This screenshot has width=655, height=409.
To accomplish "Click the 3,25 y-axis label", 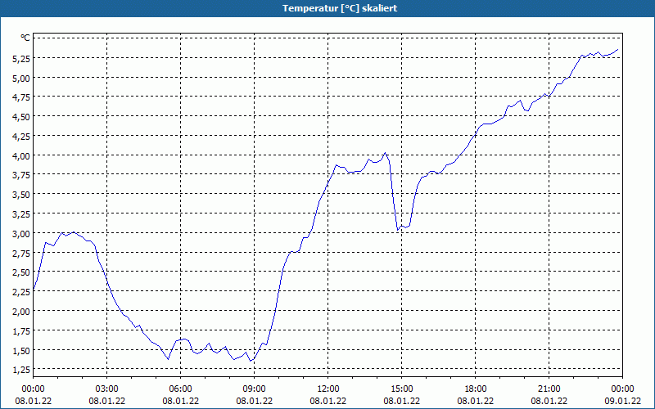I will point(21,214).
